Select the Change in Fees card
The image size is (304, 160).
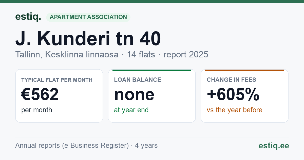pos(244,96)
